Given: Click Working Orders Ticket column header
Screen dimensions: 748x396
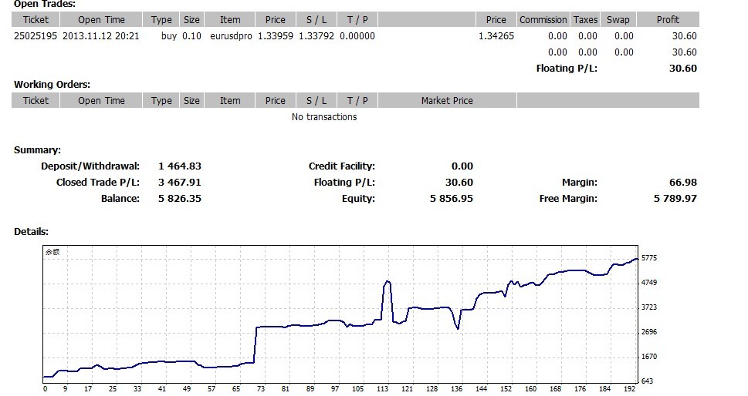Looking at the screenshot, I should tap(36, 101).
